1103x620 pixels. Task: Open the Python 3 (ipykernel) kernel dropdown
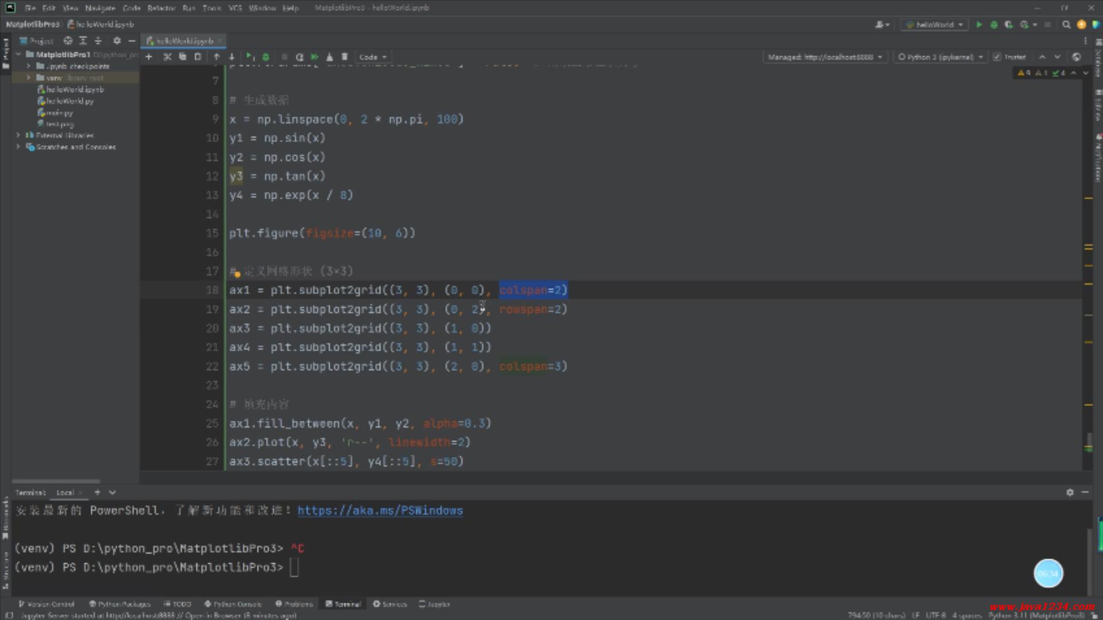pos(940,57)
